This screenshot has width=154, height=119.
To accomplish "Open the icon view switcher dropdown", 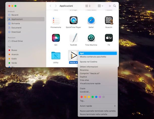I will point(88,6).
